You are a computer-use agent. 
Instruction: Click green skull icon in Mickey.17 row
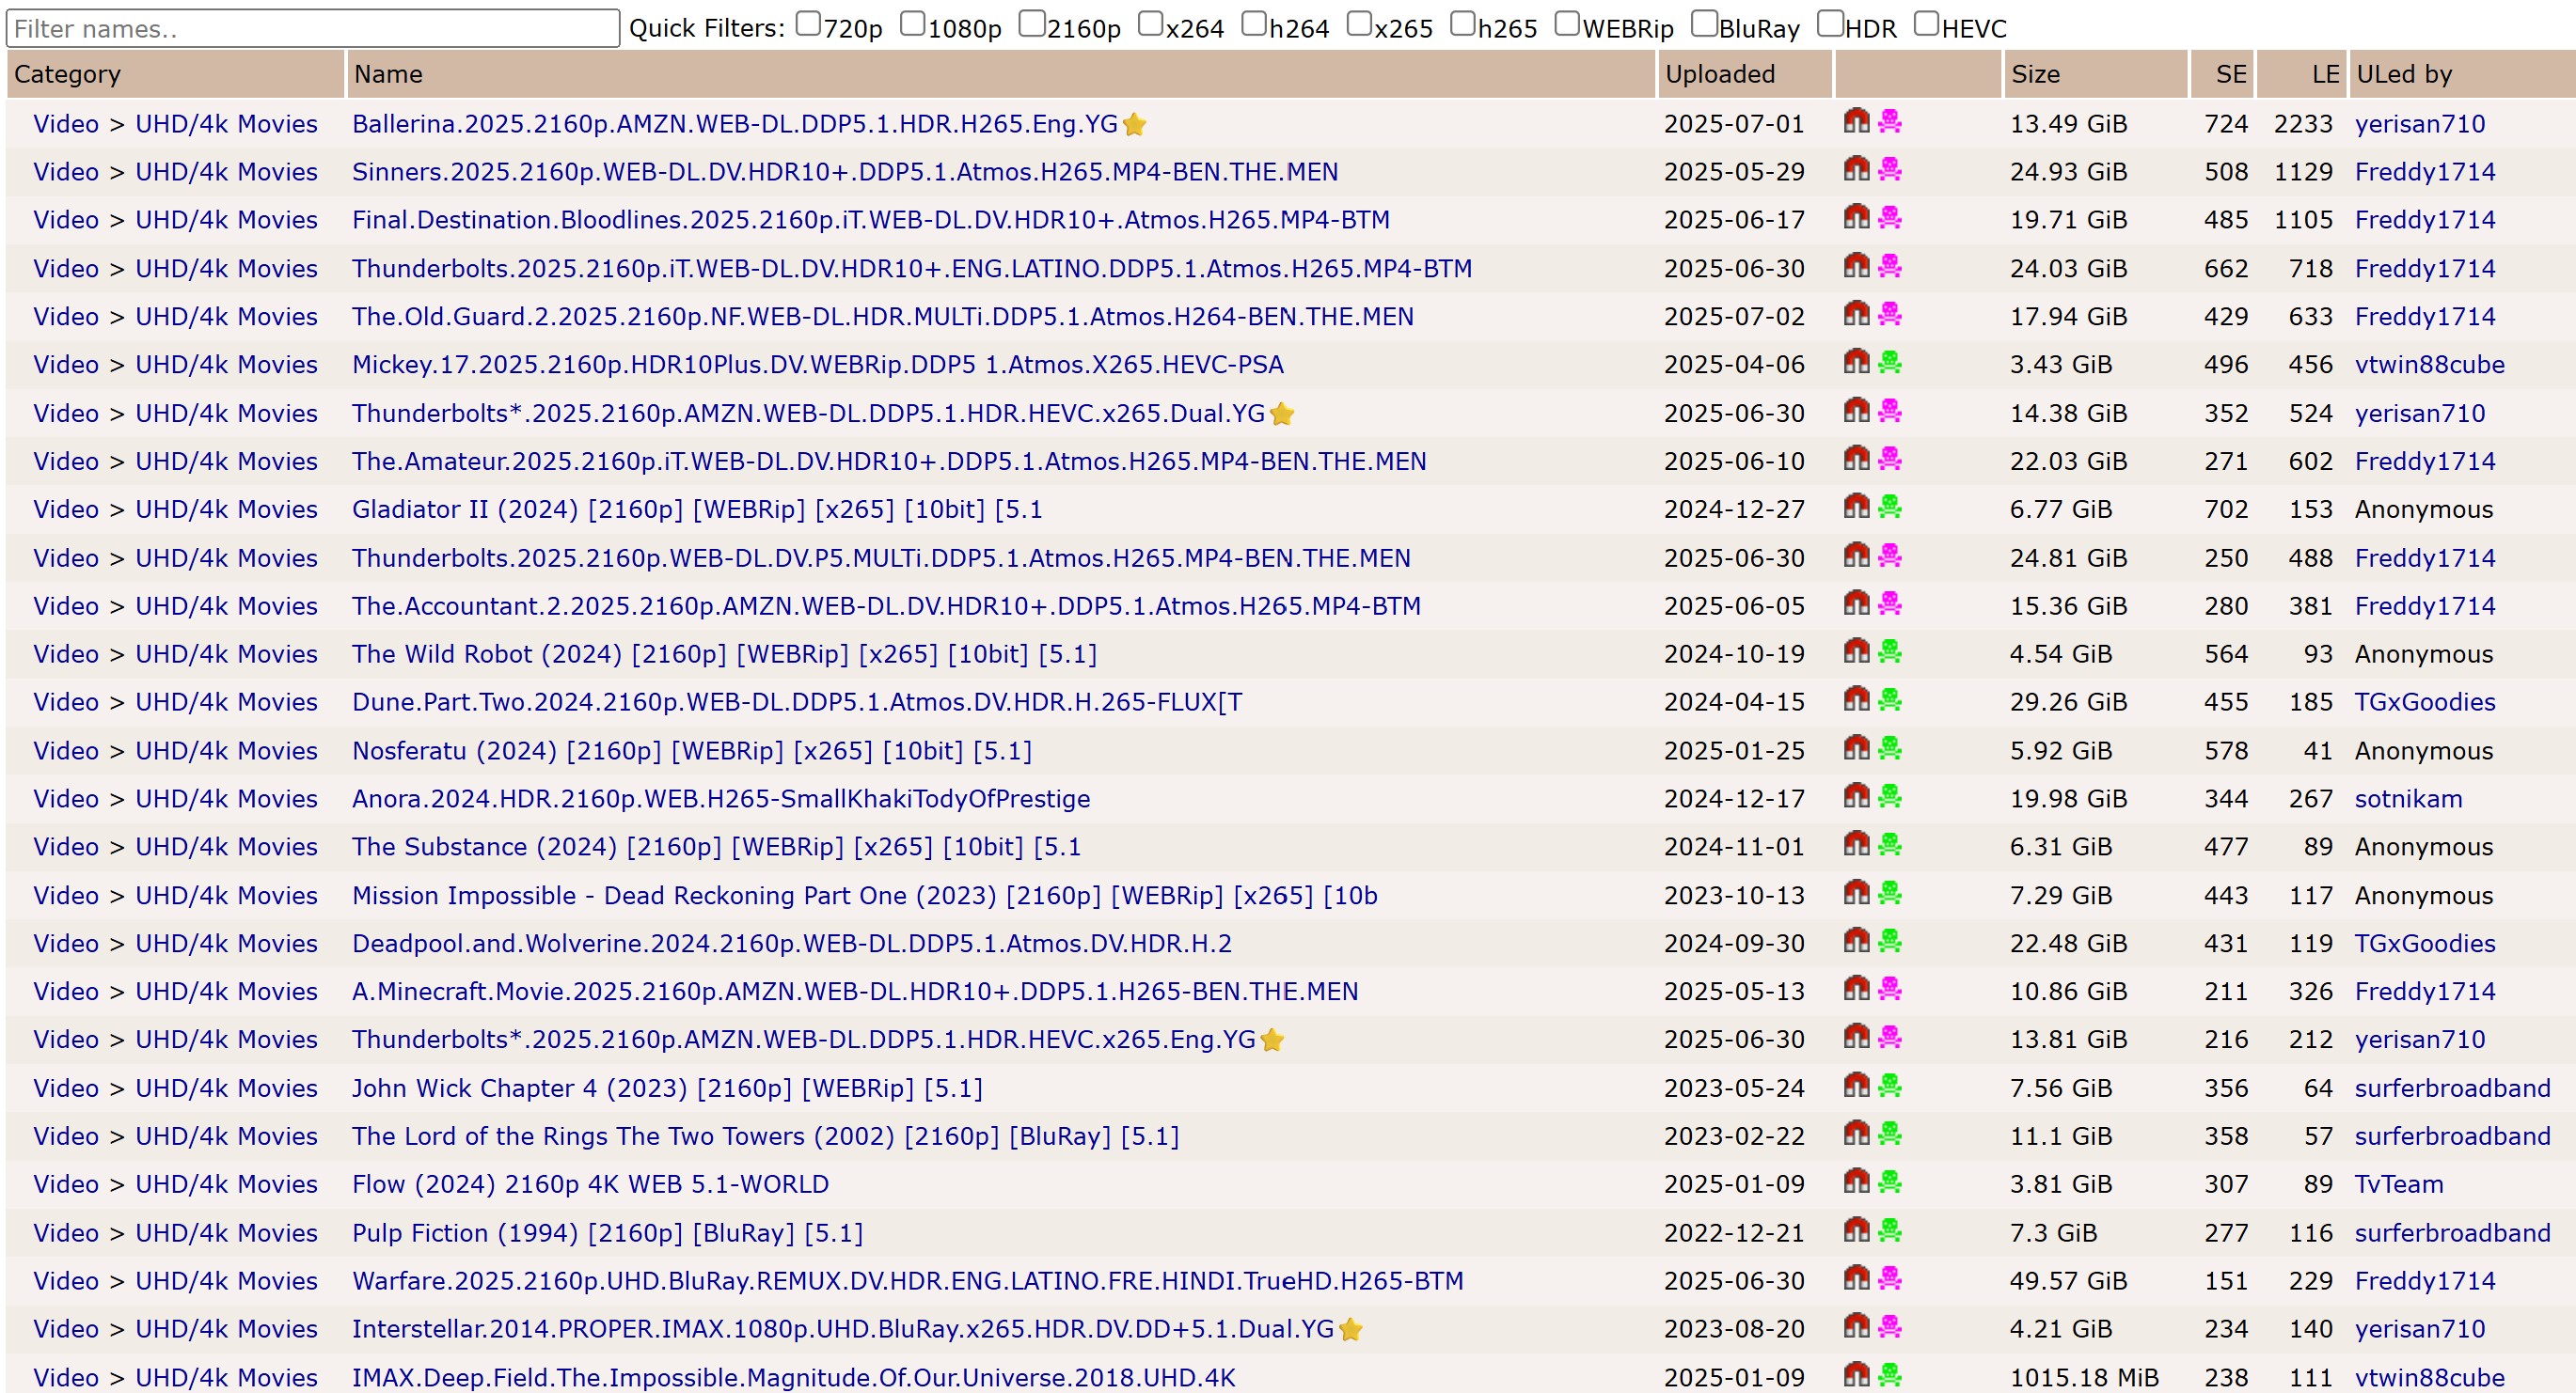pos(1890,363)
